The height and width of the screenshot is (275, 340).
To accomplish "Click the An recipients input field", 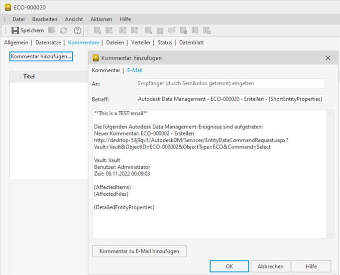I will (230, 83).
